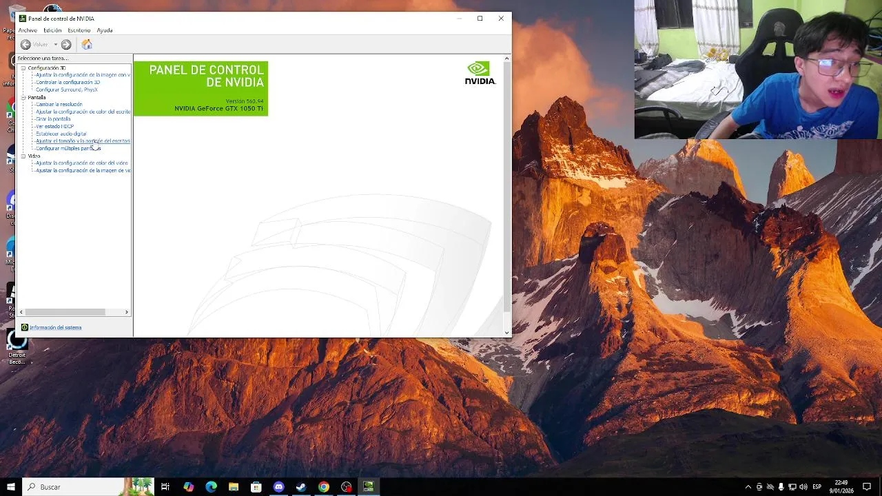Select Configurar Surround, PhysX

[x=67, y=90]
